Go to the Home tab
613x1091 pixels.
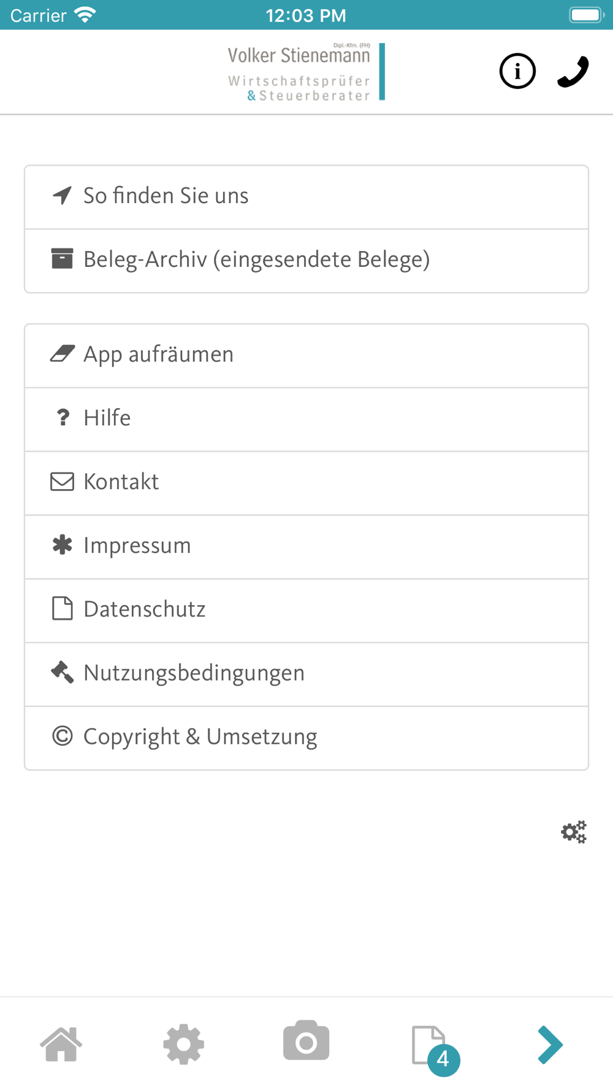coord(61,1043)
